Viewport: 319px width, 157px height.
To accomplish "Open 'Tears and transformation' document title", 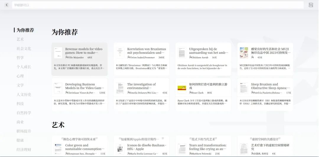I will (x=208, y=147).
